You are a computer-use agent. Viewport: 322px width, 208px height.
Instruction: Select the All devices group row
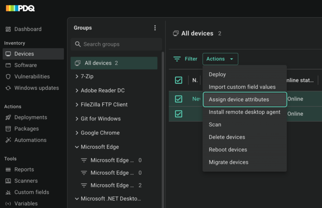114,63
